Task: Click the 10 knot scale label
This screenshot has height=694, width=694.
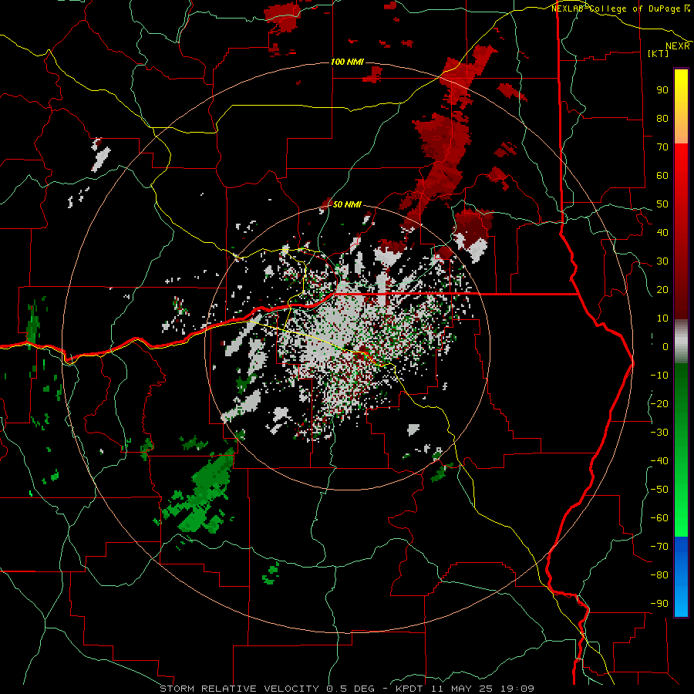Action: (x=662, y=318)
